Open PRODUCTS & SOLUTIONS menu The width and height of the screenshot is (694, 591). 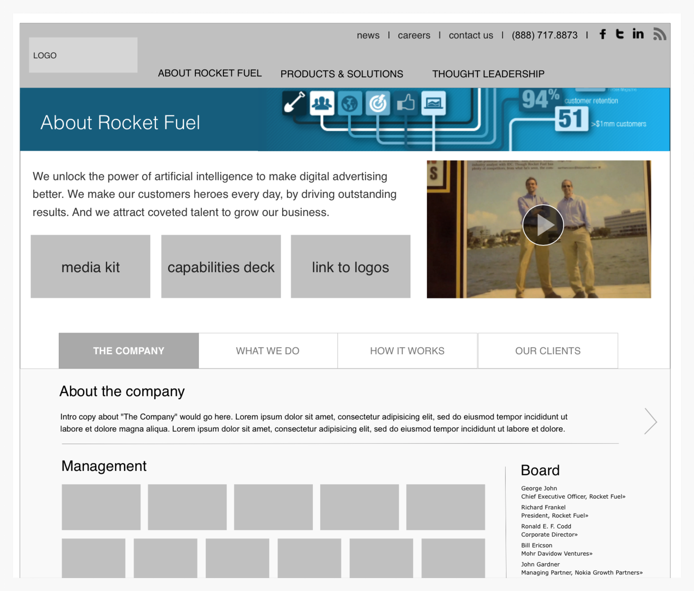coord(342,74)
